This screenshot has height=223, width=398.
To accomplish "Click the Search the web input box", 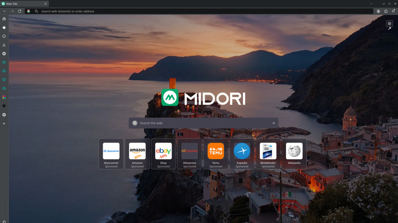I will click(204, 123).
